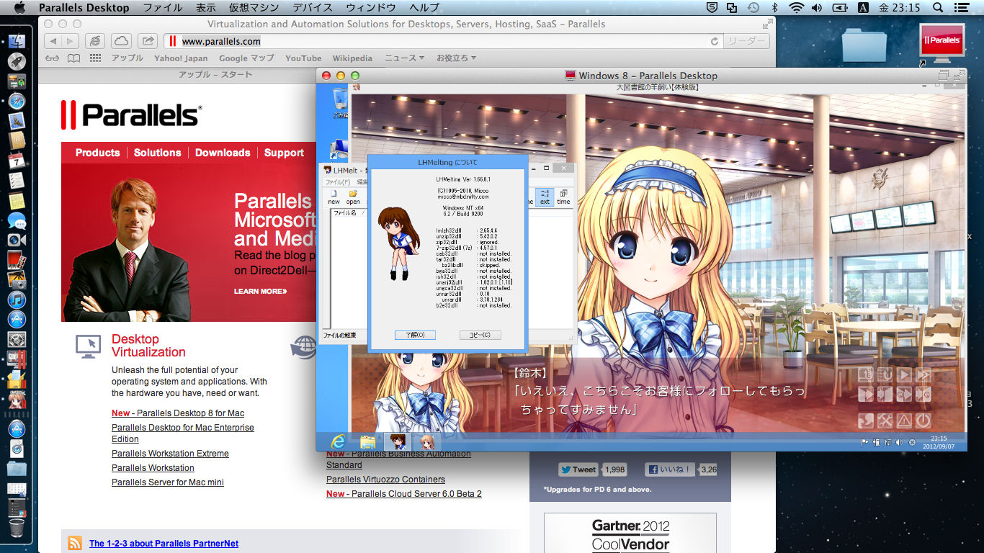Open the ウィンドウ menu in the menu bar
Image resolution: width=984 pixels, height=553 pixels.
pos(370,8)
